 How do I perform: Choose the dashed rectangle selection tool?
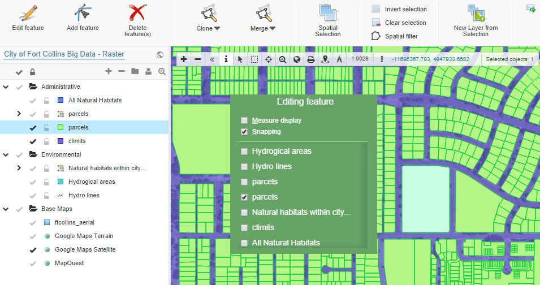coord(254,59)
